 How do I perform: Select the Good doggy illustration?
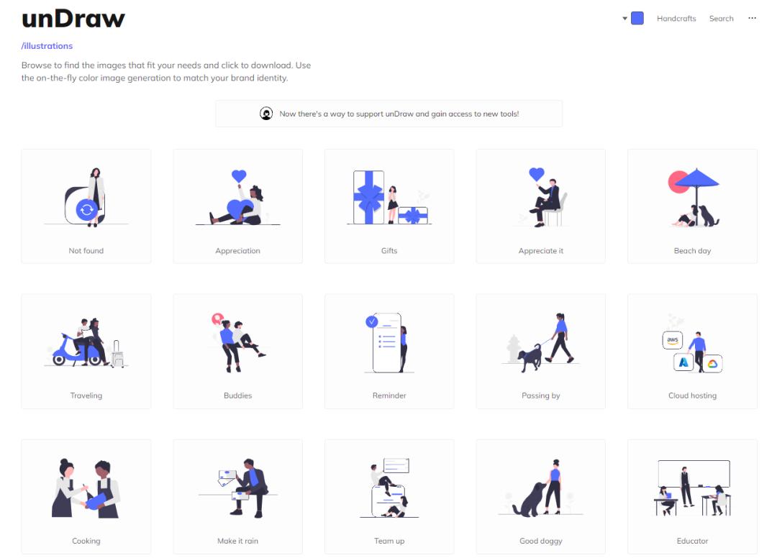pos(540,497)
